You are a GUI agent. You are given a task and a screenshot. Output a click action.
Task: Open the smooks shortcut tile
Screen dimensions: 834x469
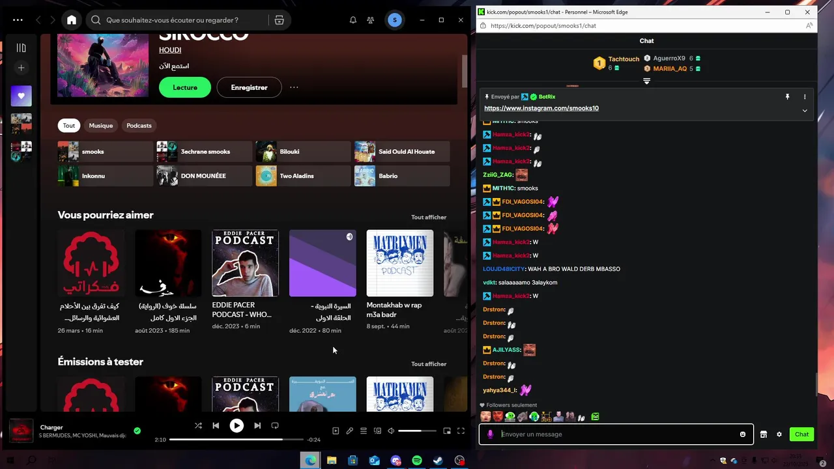click(106, 152)
